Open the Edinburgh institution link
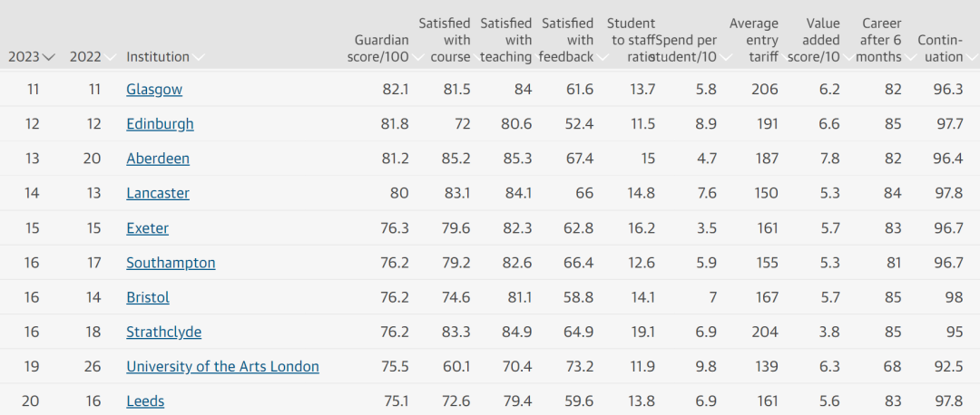The width and height of the screenshot is (980, 415). point(160,124)
